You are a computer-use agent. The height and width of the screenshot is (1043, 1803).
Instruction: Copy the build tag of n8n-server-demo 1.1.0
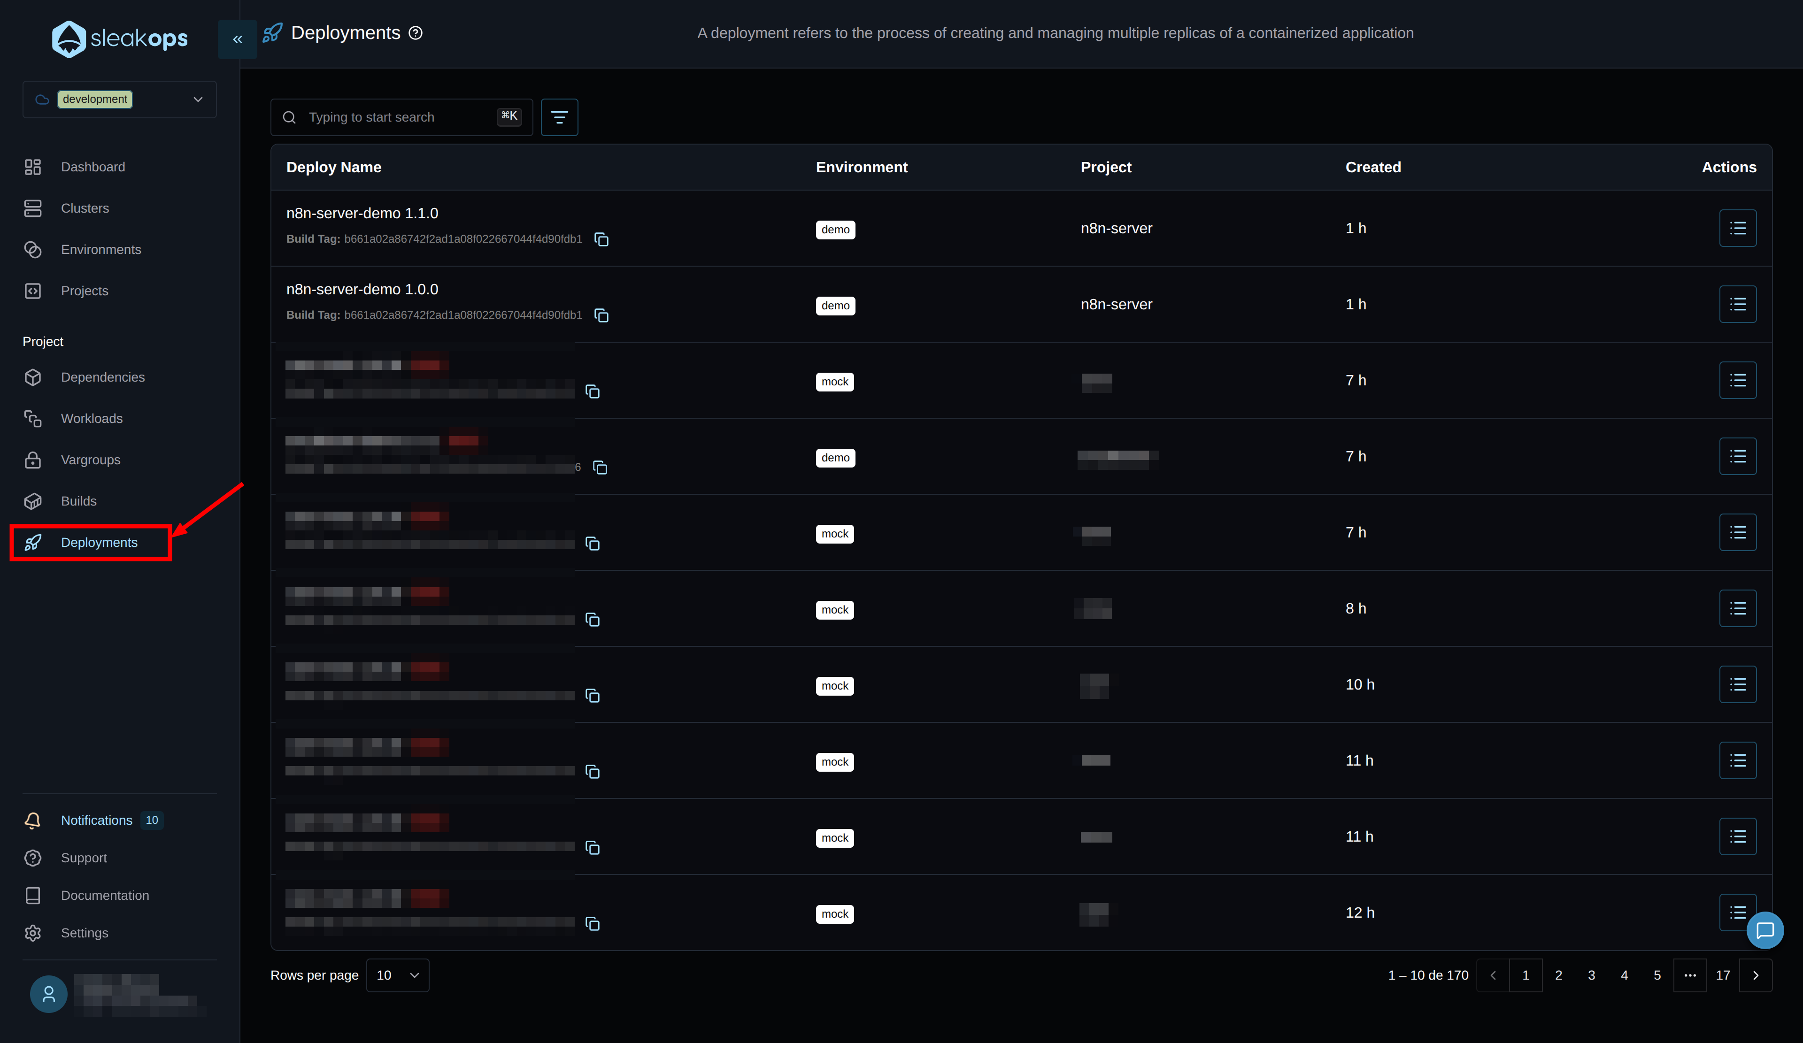click(x=601, y=239)
